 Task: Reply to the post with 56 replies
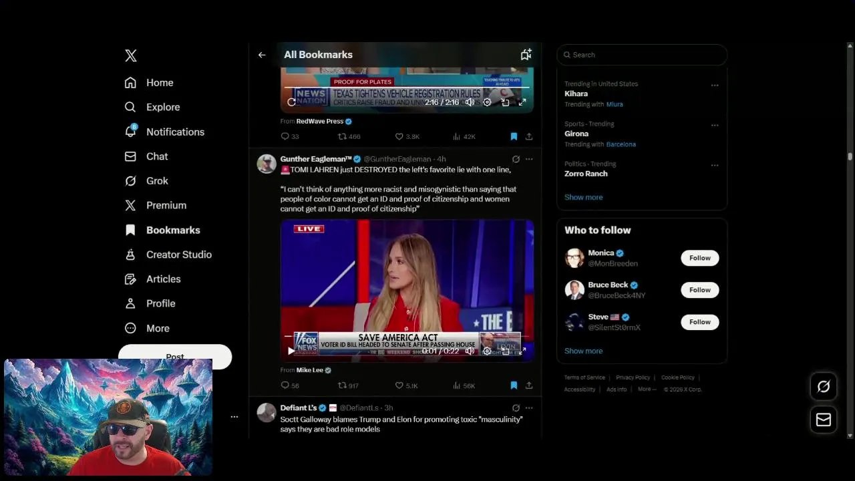(290, 385)
